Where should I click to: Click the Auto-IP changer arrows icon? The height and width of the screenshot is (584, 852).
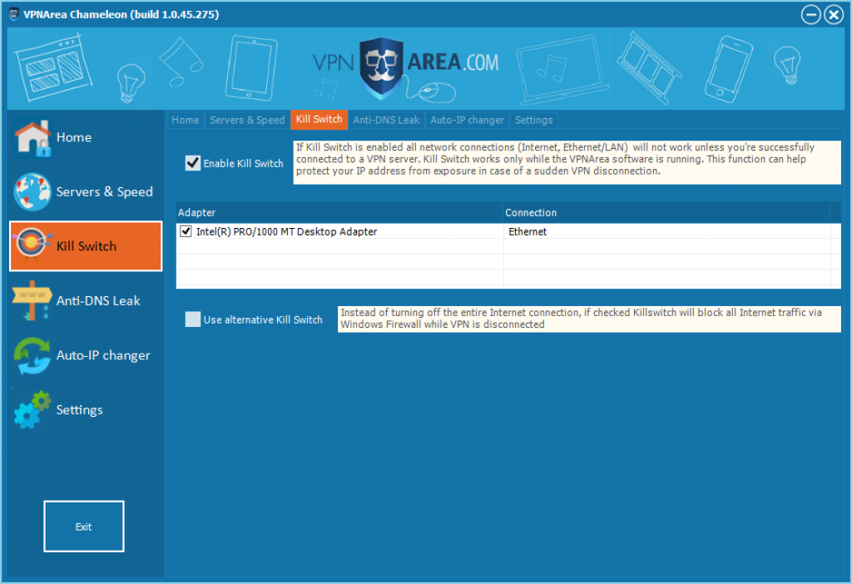[x=32, y=356]
